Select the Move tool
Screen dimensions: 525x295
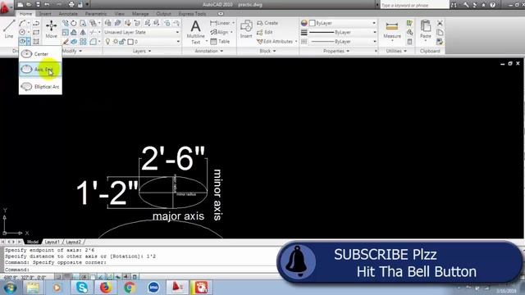click(51, 29)
